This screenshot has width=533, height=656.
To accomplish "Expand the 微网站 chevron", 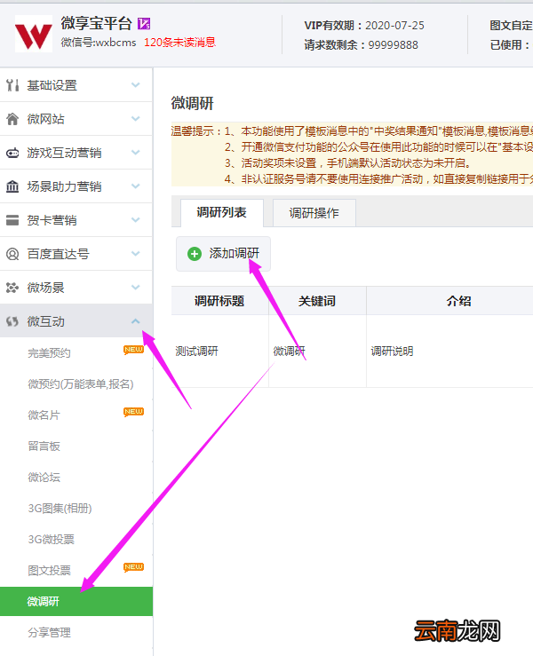I will pos(135,119).
